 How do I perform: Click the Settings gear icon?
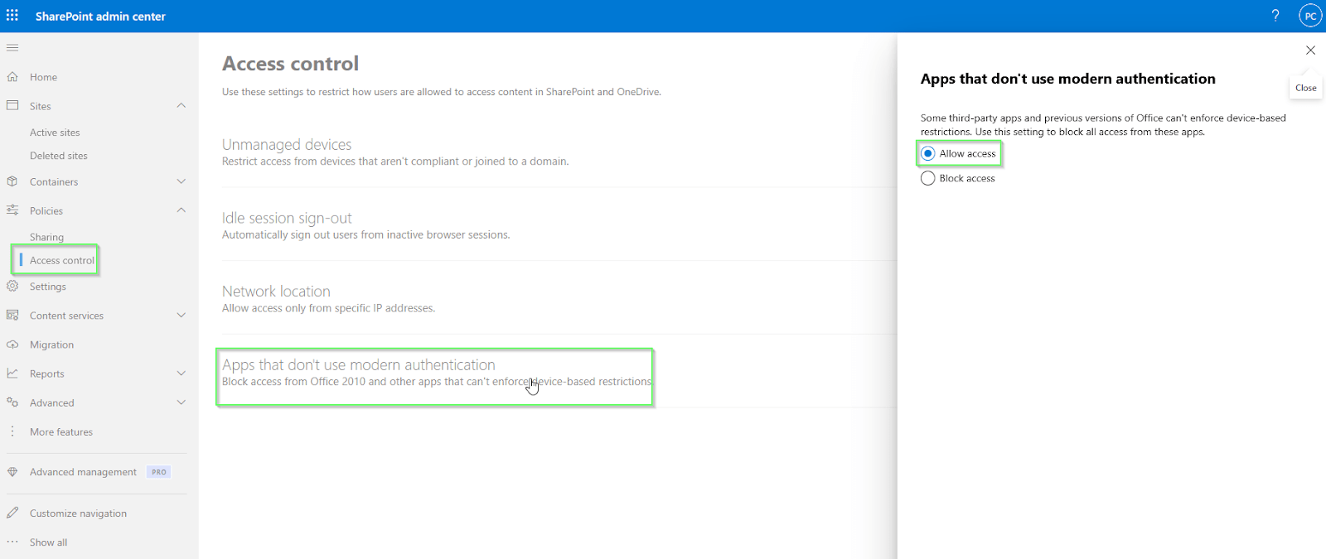[x=12, y=287]
